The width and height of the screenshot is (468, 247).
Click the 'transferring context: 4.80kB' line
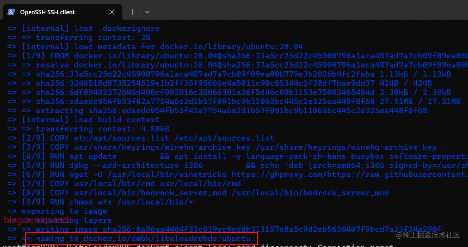coord(88,129)
